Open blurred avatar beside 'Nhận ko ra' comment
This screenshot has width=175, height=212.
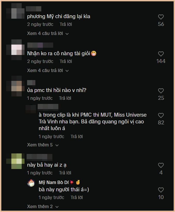(17, 50)
